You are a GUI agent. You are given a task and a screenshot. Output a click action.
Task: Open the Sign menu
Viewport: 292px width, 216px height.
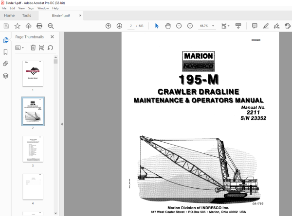(31, 8)
